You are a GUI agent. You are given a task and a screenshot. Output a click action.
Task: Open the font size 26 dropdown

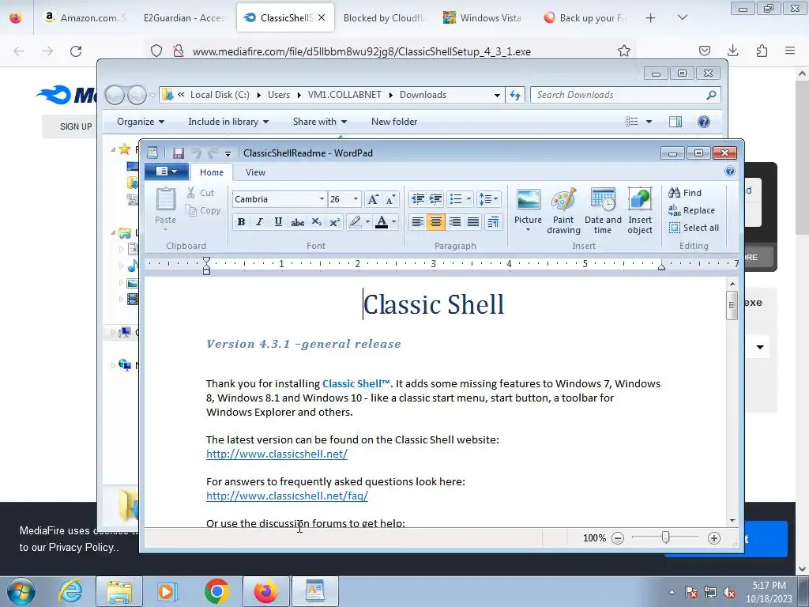coord(356,199)
